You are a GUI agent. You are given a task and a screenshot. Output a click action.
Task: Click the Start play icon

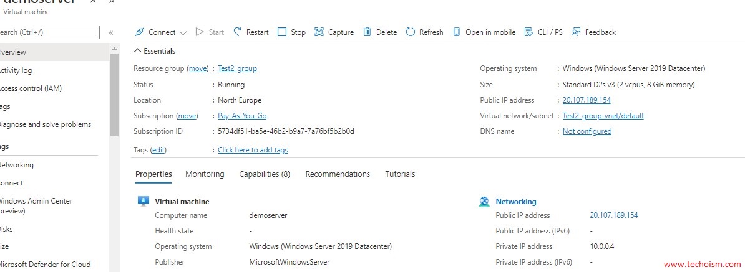click(200, 32)
